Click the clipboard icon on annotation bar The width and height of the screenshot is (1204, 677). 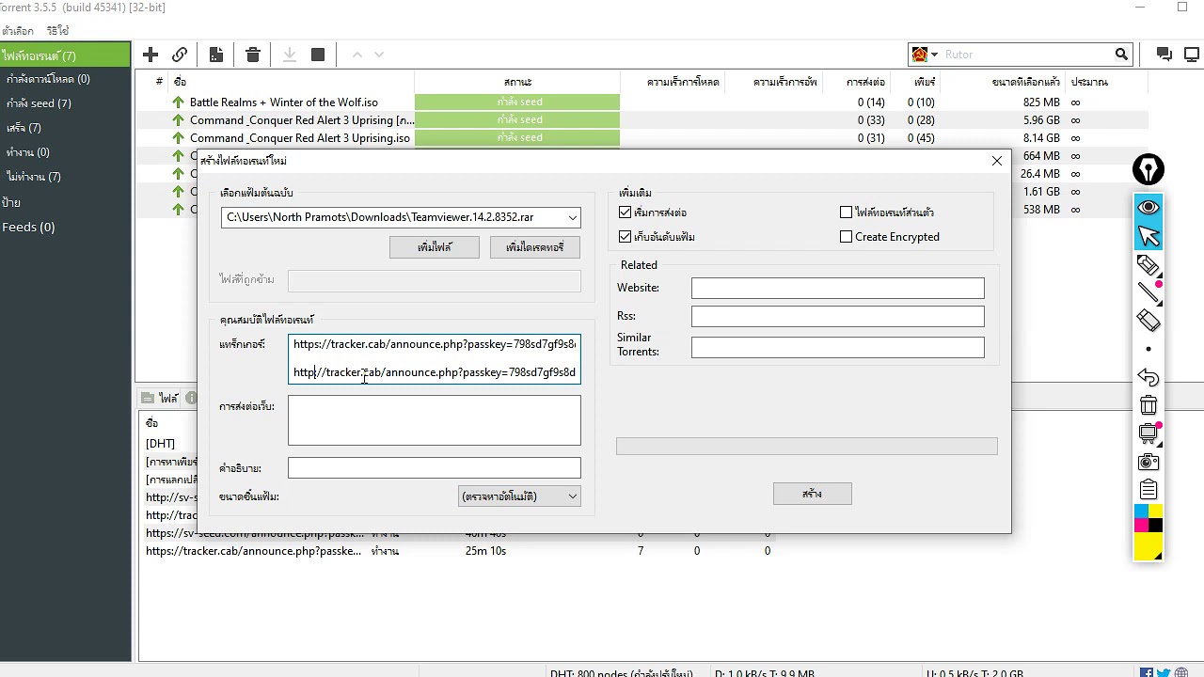[1149, 490]
